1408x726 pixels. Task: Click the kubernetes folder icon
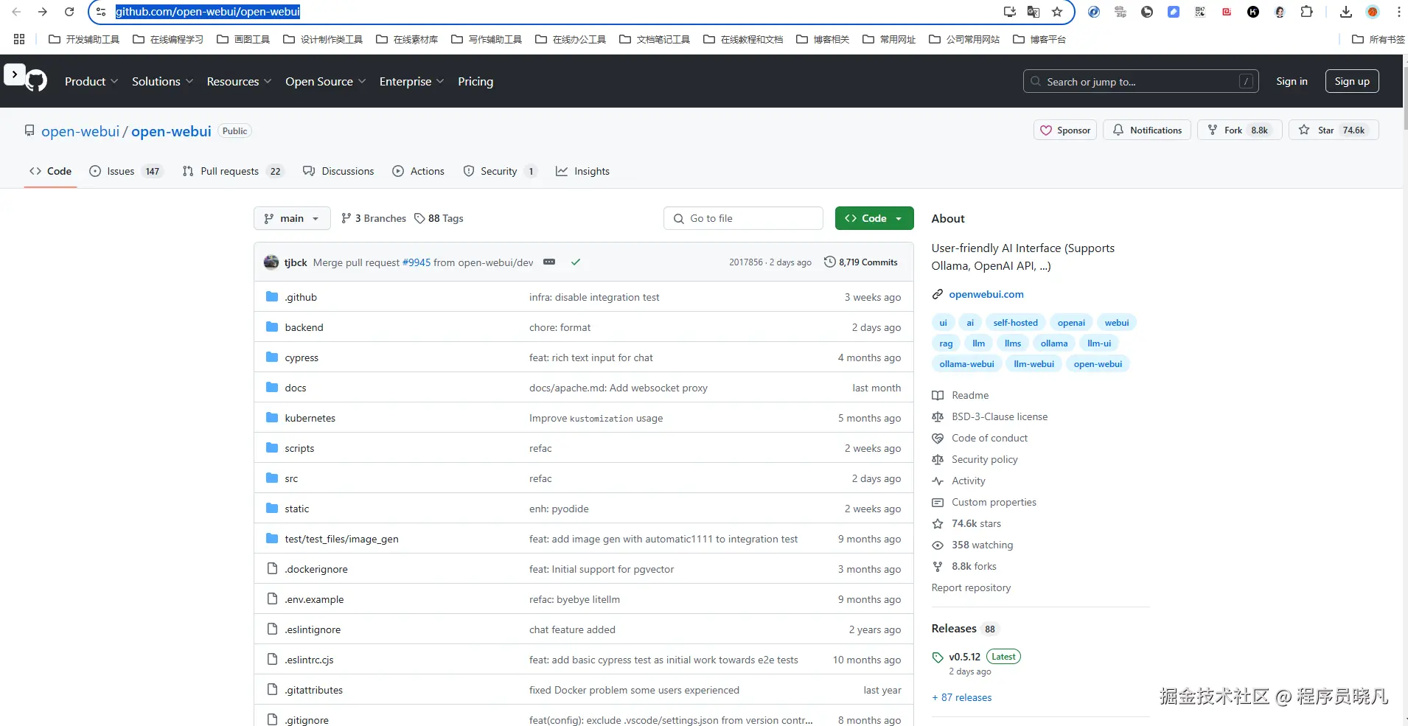(272, 418)
